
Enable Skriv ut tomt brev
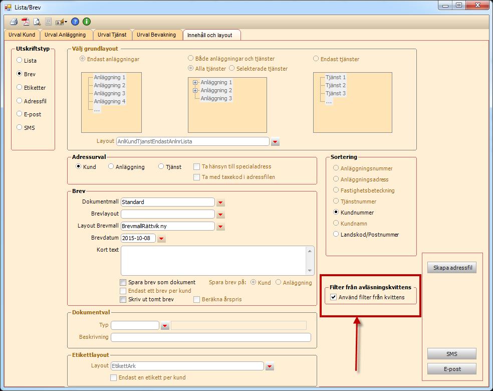coord(123,299)
